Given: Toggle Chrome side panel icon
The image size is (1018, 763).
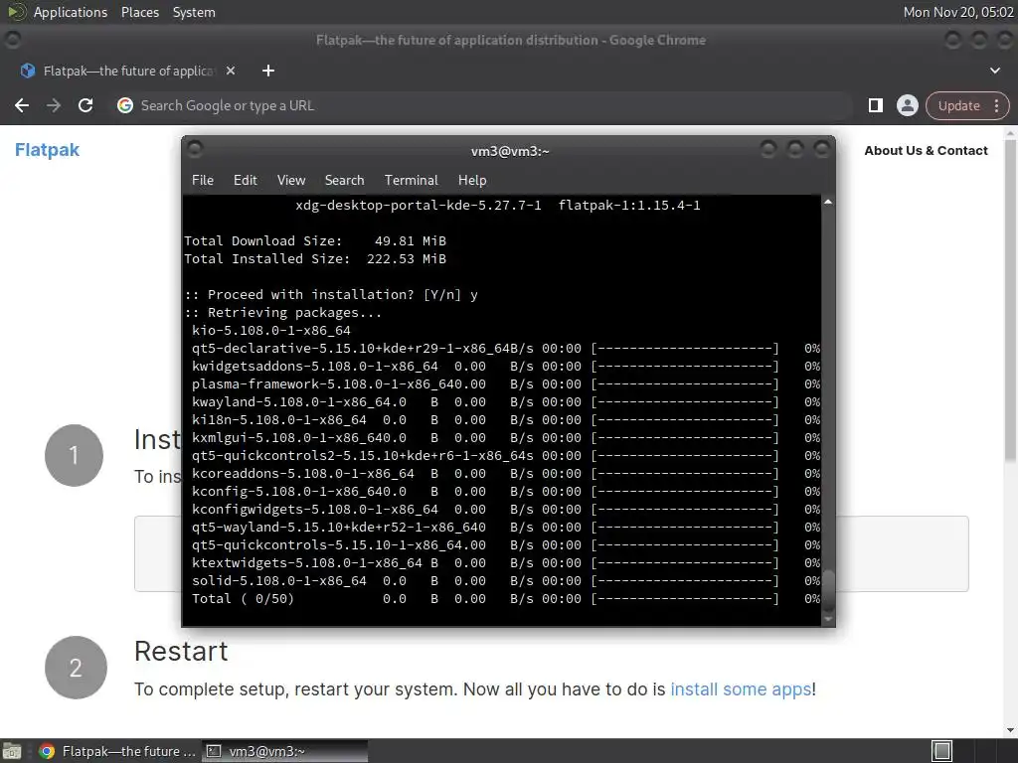Looking at the screenshot, I should pos(875,105).
